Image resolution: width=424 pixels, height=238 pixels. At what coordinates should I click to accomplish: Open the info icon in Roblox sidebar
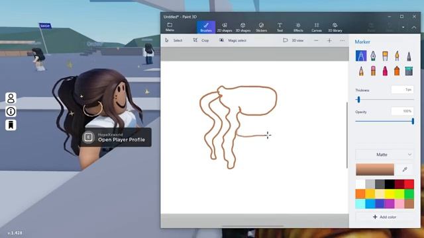pyautogui.click(x=11, y=112)
